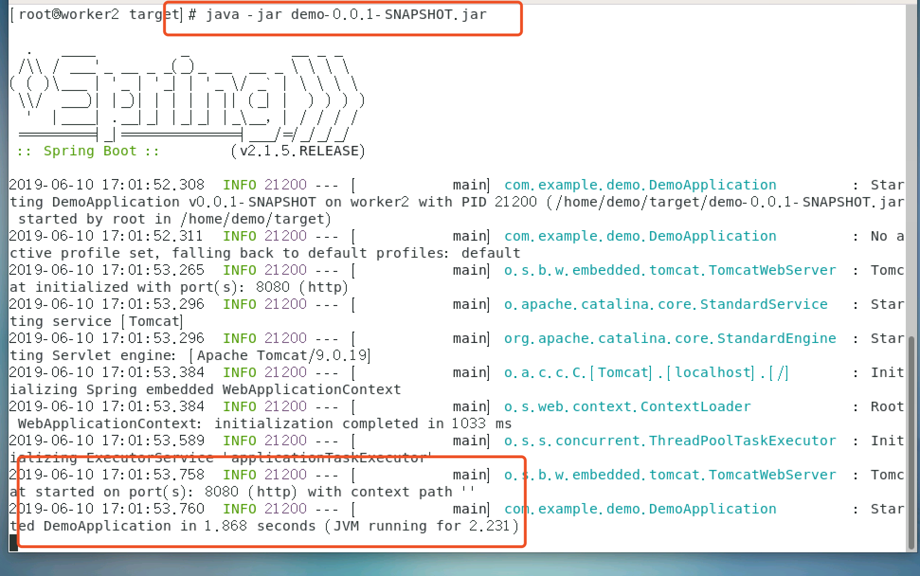Click 'falling back to default profiles: default' text
Viewport: 920px width, 576px height.
(x=346, y=253)
